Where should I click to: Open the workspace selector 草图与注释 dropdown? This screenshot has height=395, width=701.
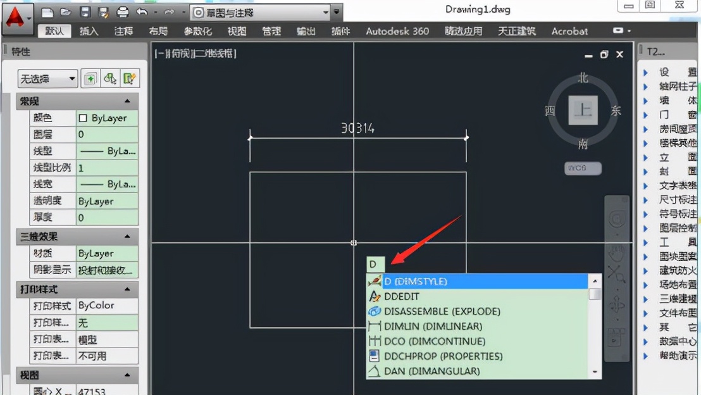point(261,13)
